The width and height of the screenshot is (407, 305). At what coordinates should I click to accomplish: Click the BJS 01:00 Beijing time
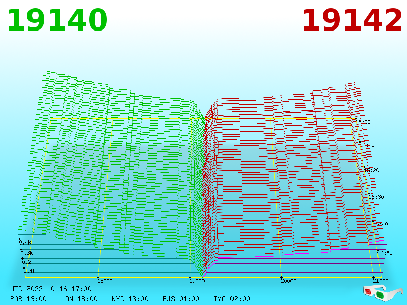tap(181, 299)
